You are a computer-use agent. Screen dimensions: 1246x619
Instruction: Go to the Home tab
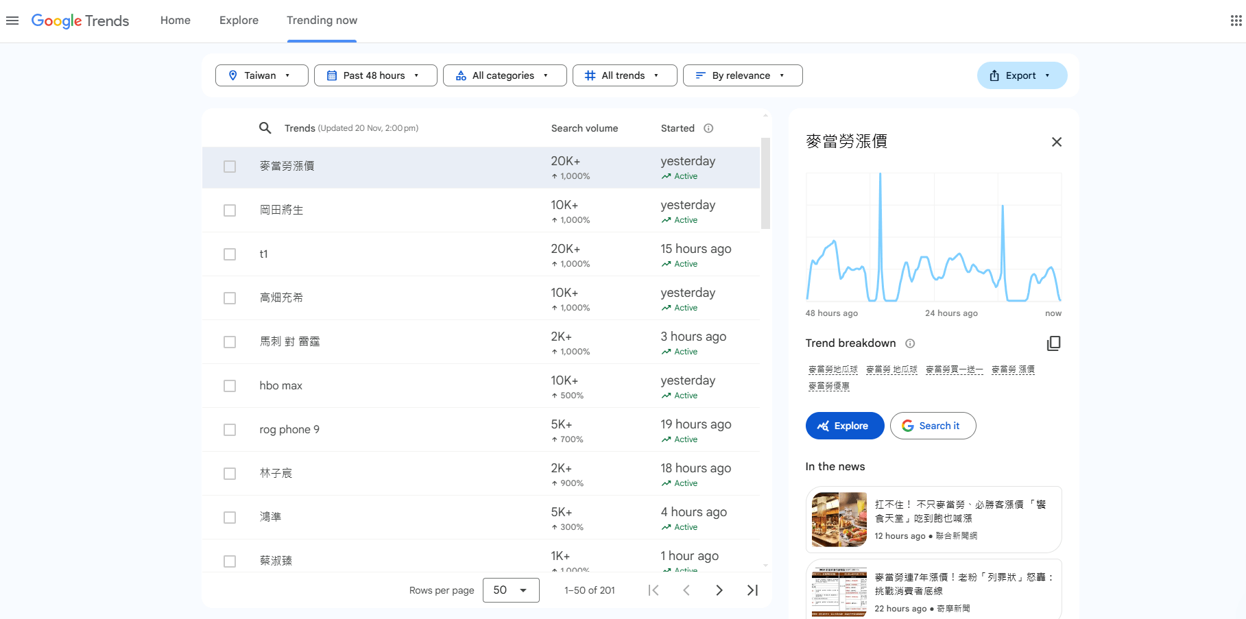pyautogui.click(x=176, y=21)
